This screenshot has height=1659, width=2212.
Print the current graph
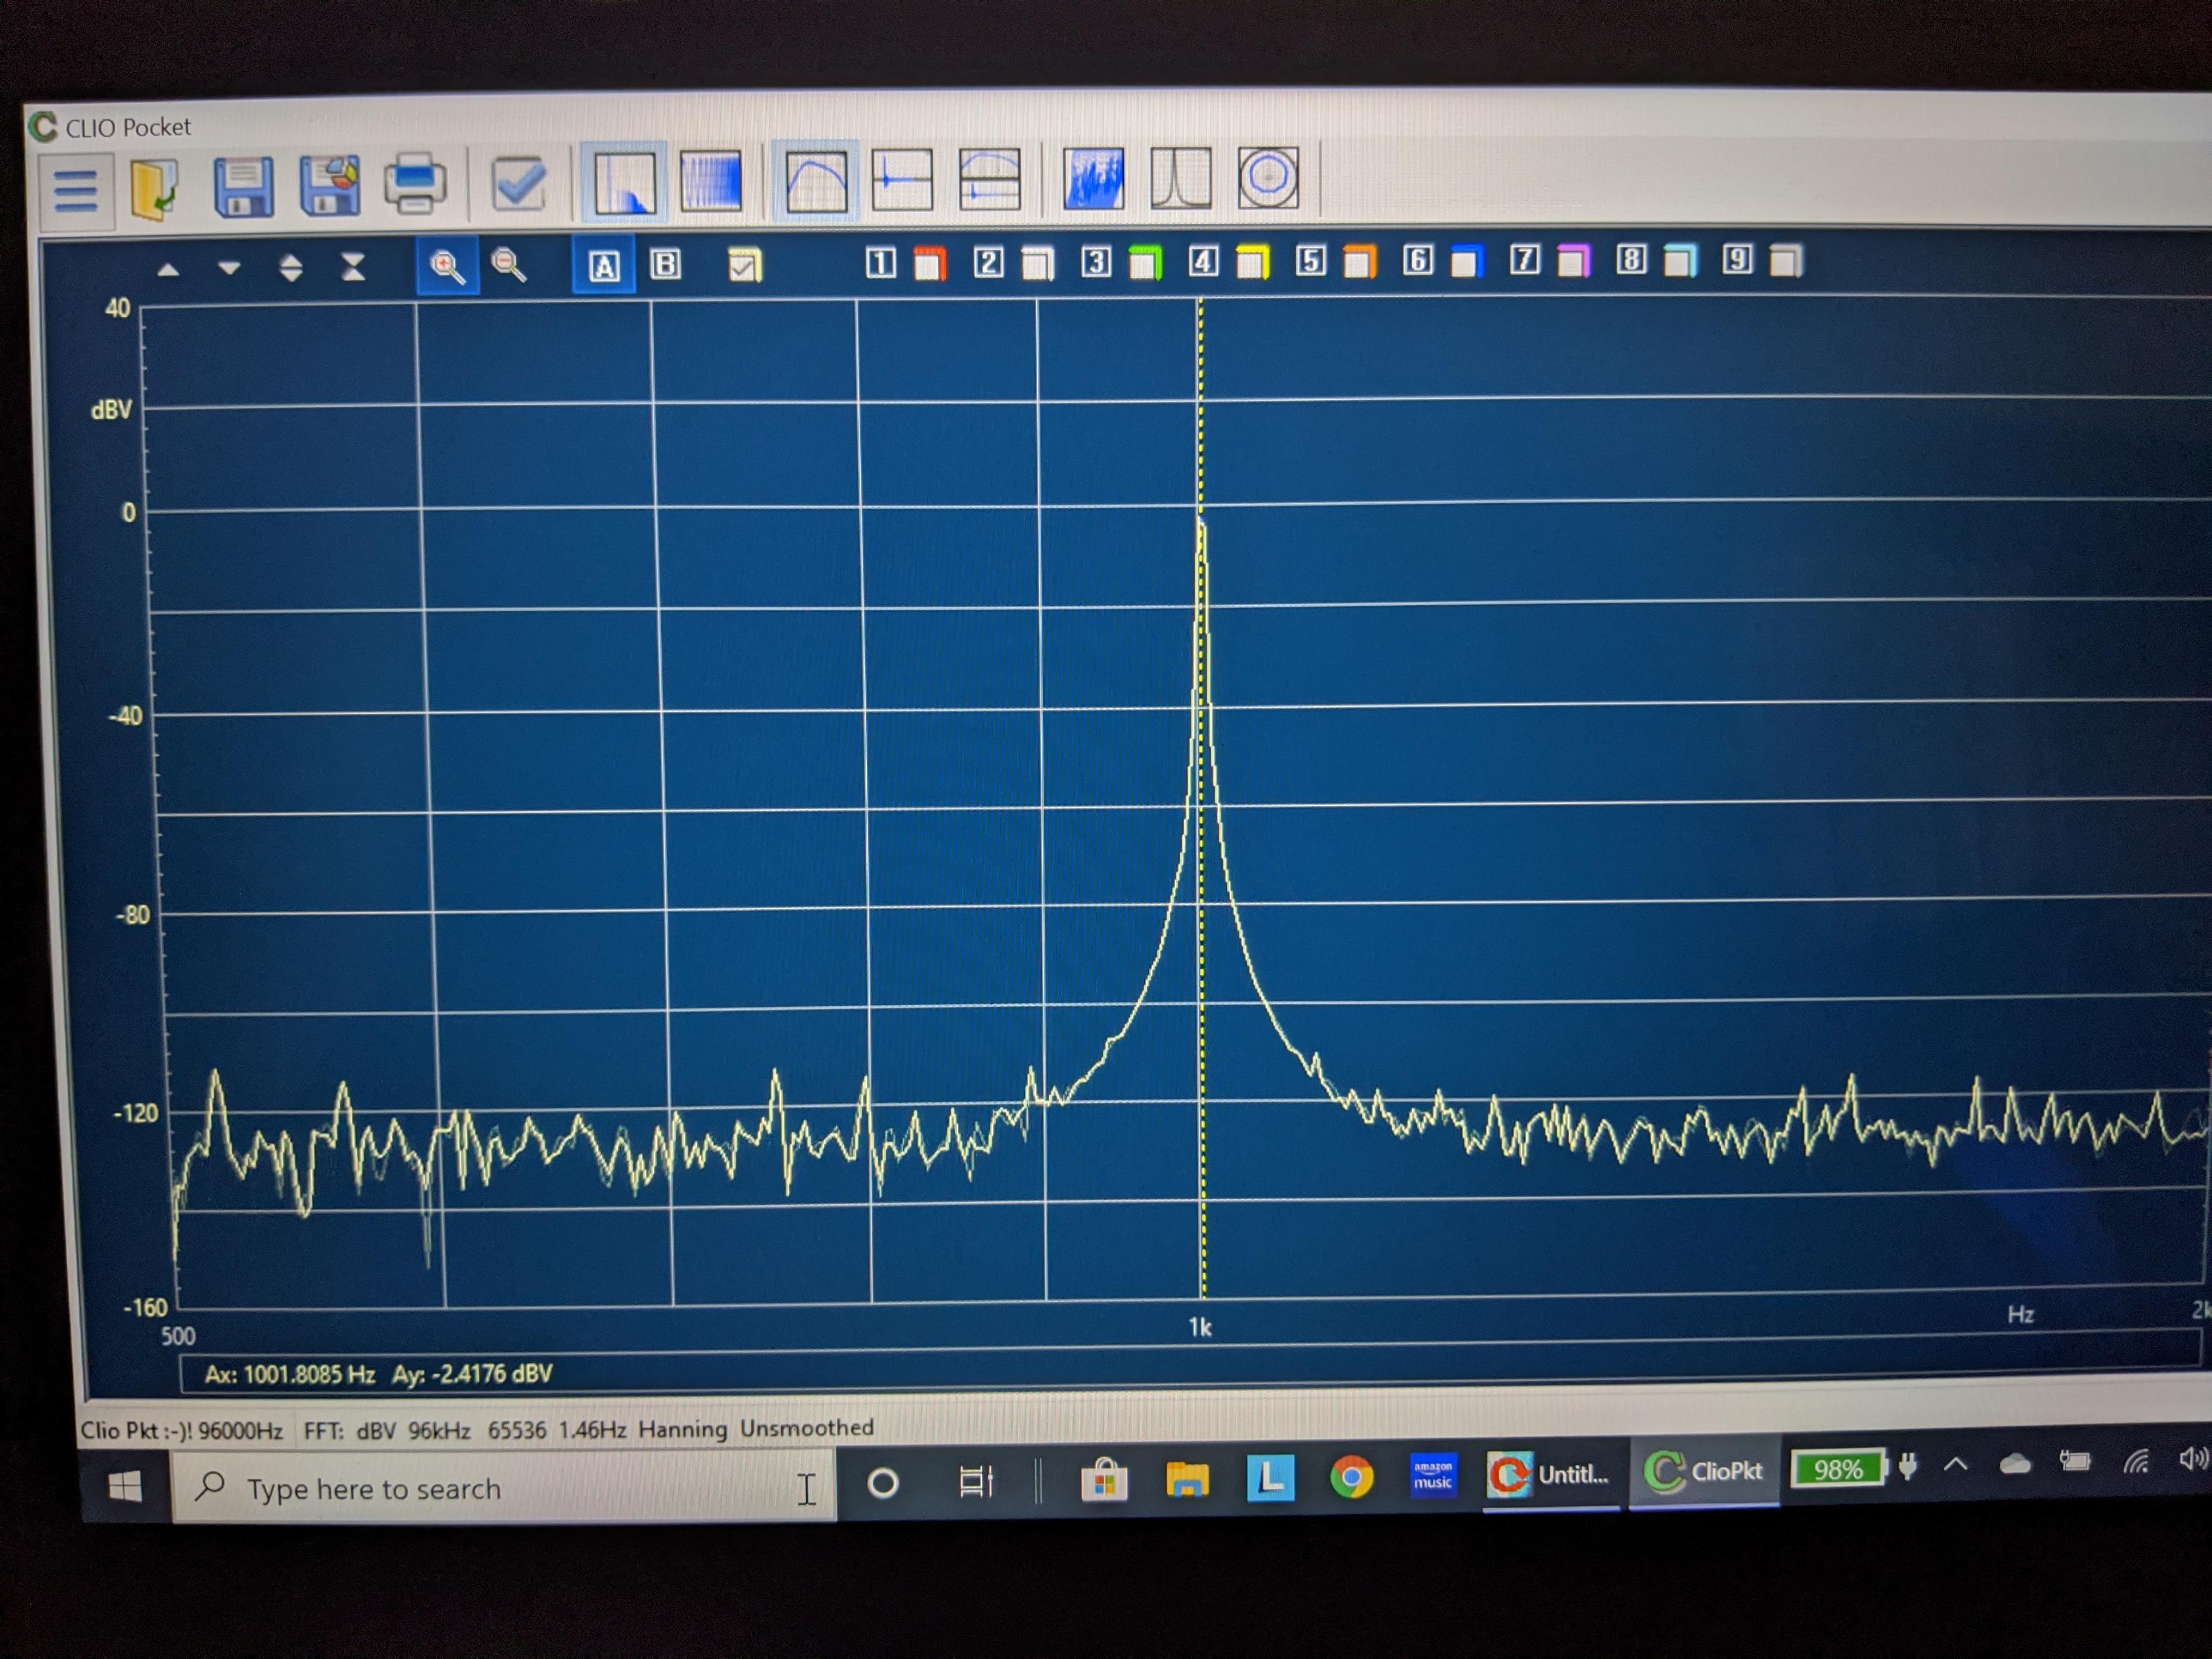(x=415, y=184)
